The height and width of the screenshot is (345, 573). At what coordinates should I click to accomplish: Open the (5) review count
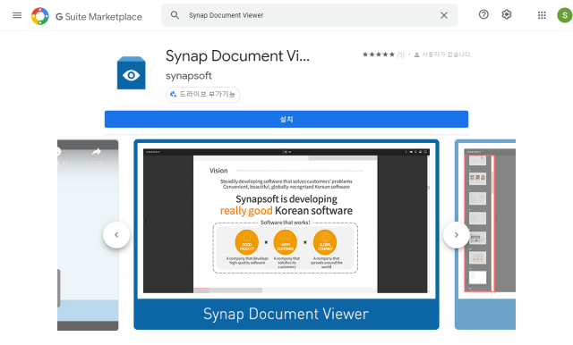400,55
